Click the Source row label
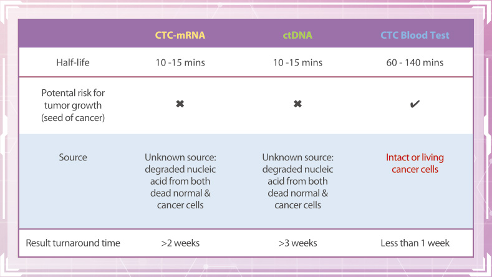The width and height of the screenshot is (492, 277). [x=73, y=157]
